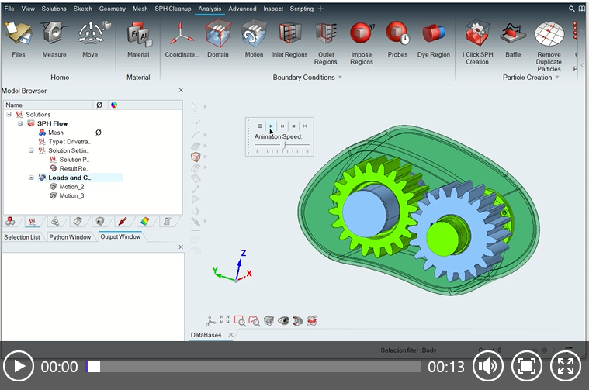This screenshot has width=589, height=390.
Task: Toggle the Mesh row's visibility column marker
Action: (98, 133)
